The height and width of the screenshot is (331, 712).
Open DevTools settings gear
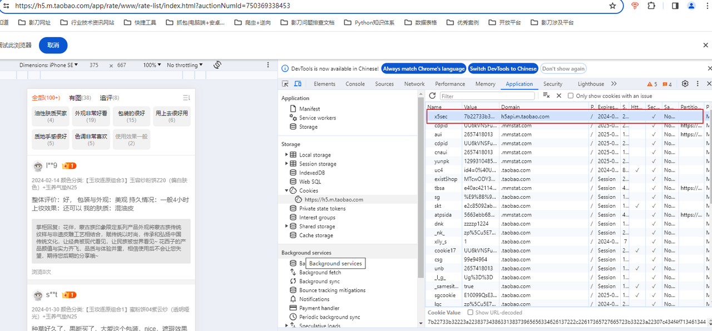685,84
